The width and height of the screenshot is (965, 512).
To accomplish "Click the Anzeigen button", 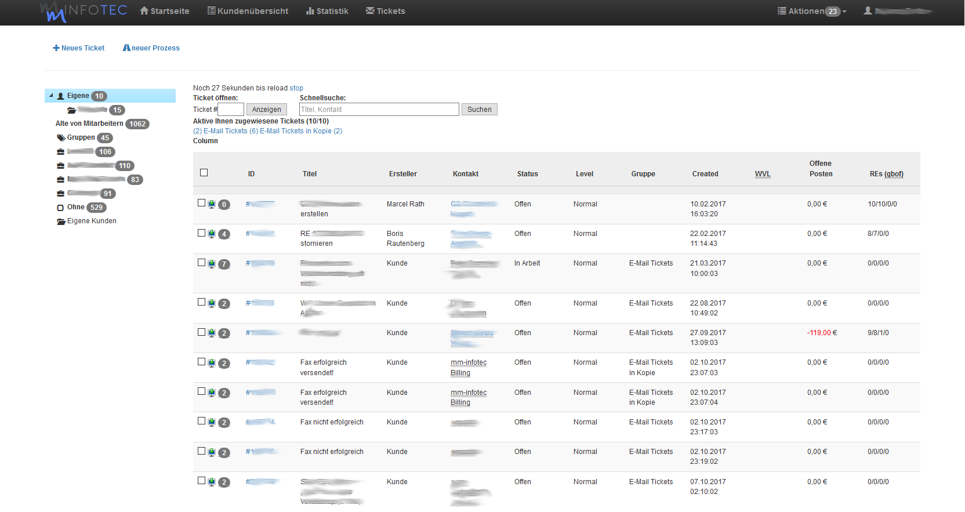I will (x=267, y=110).
